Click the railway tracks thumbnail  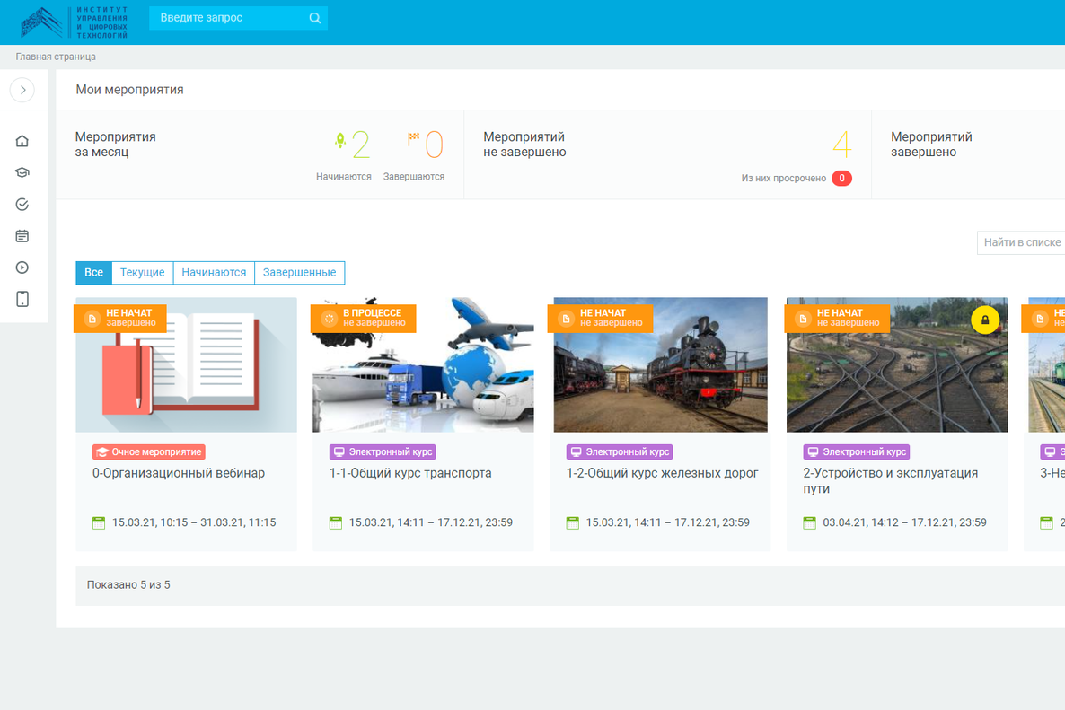[x=897, y=364]
